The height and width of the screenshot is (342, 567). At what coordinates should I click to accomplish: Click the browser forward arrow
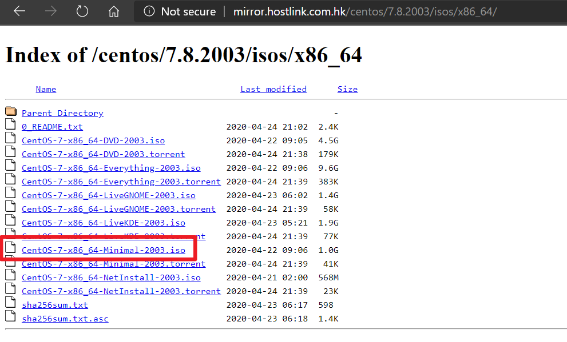coord(50,11)
